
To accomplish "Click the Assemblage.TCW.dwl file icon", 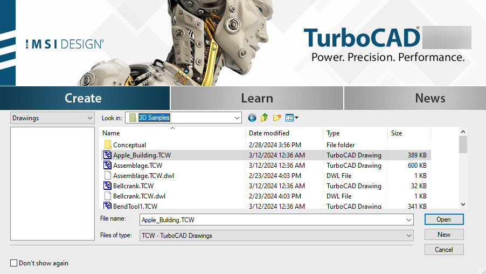I will [x=107, y=175].
